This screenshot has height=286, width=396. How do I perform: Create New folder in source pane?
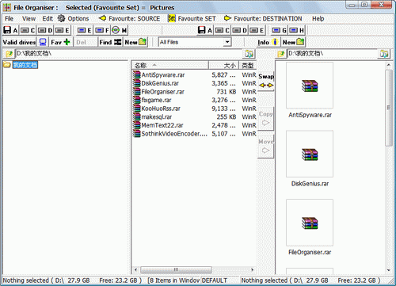click(x=135, y=42)
